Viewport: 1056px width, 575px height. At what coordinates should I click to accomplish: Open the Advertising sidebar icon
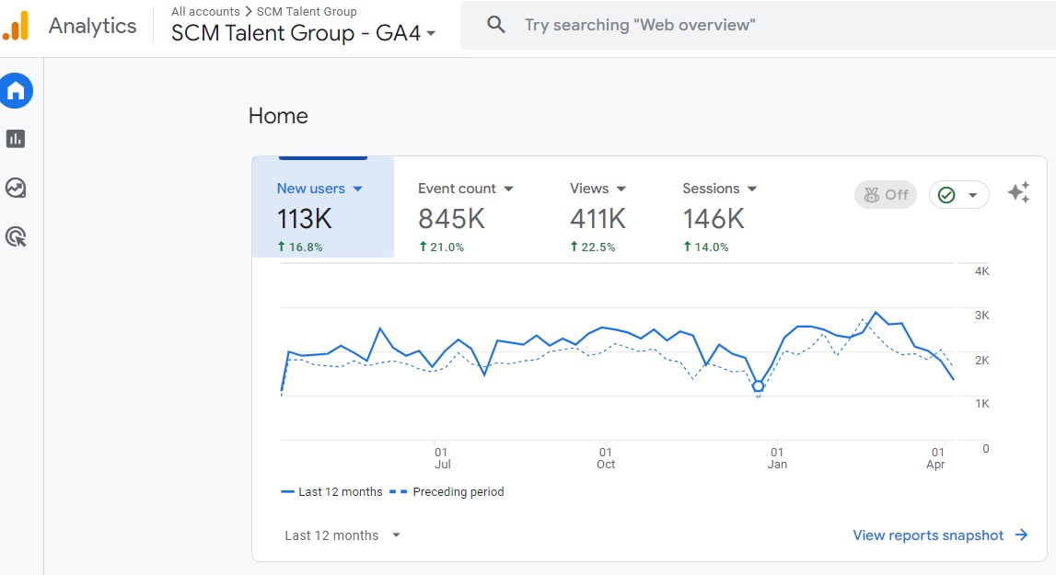[16, 237]
